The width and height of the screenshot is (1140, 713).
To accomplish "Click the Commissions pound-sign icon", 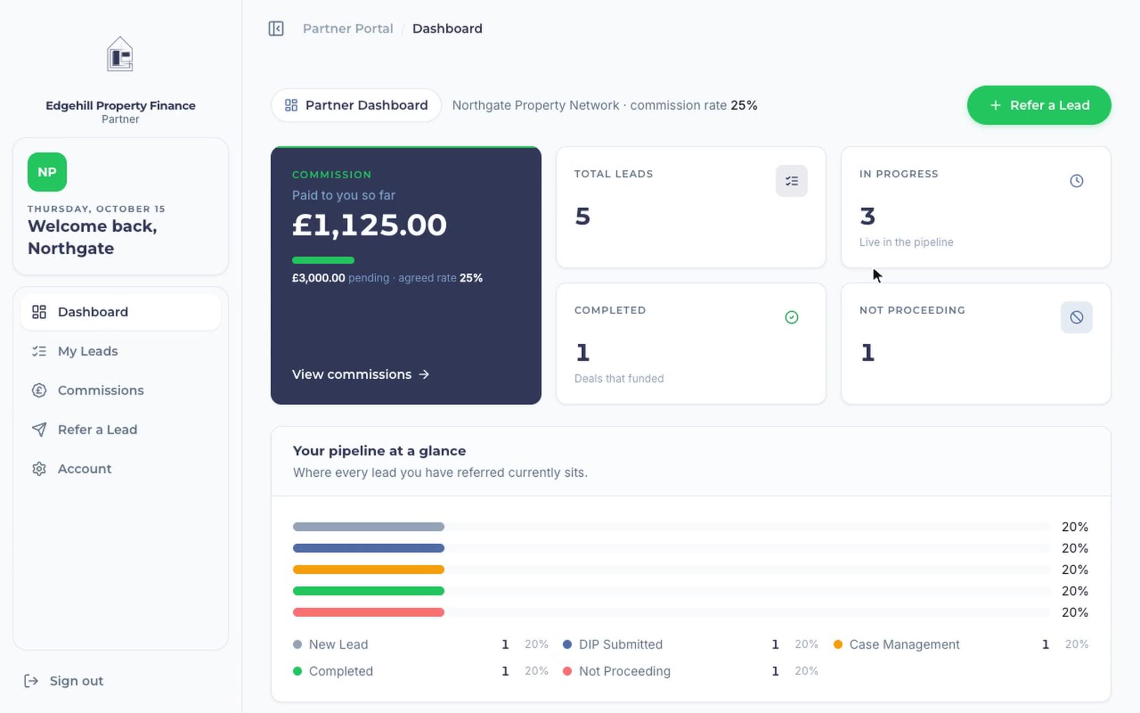I will [39, 390].
